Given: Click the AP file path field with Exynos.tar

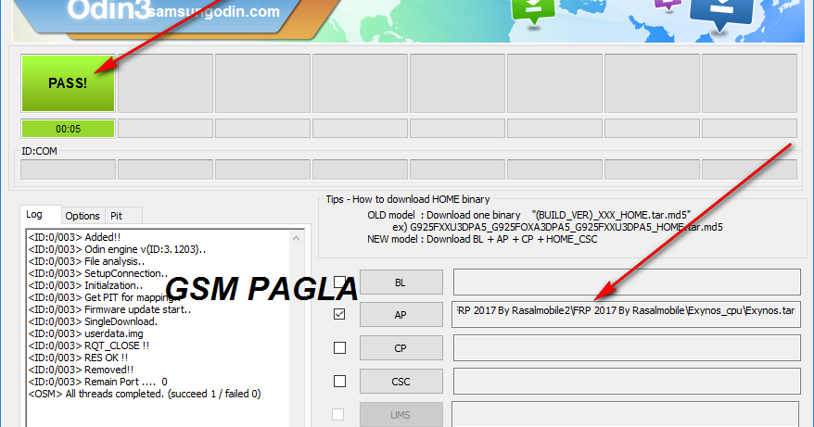Looking at the screenshot, I should point(626,314).
